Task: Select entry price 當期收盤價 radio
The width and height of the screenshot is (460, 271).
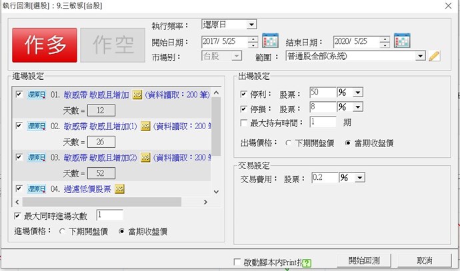Action: pos(121,232)
